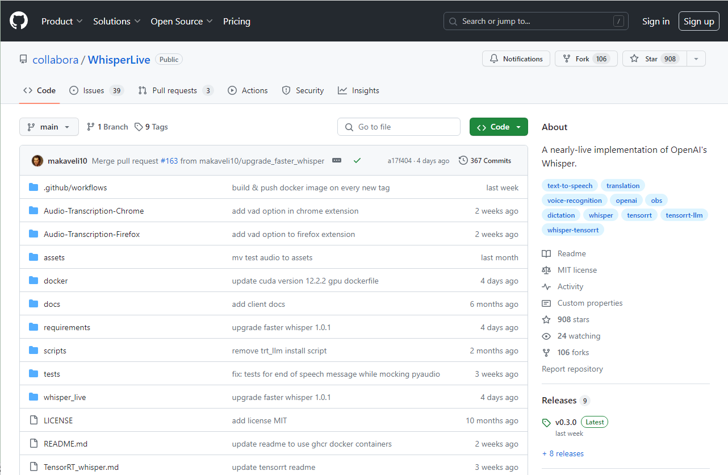Go to the GitHub homepage logo
This screenshot has width=728, height=475.
(19, 21)
